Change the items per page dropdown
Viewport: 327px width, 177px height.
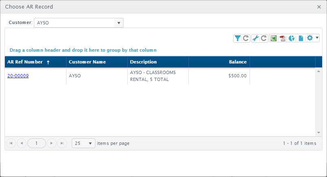pyautogui.click(x=84, y=143)
